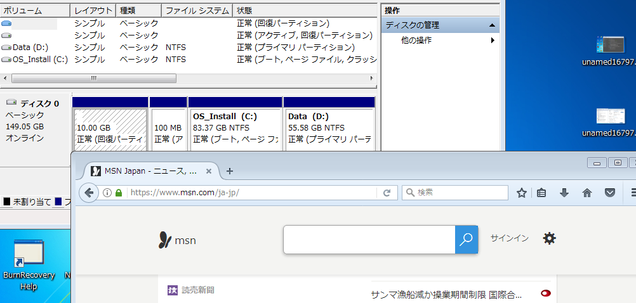This screenshot has width=636, height=303.
Task: Click the ディスク 0 label
Action: pos(40,104)
